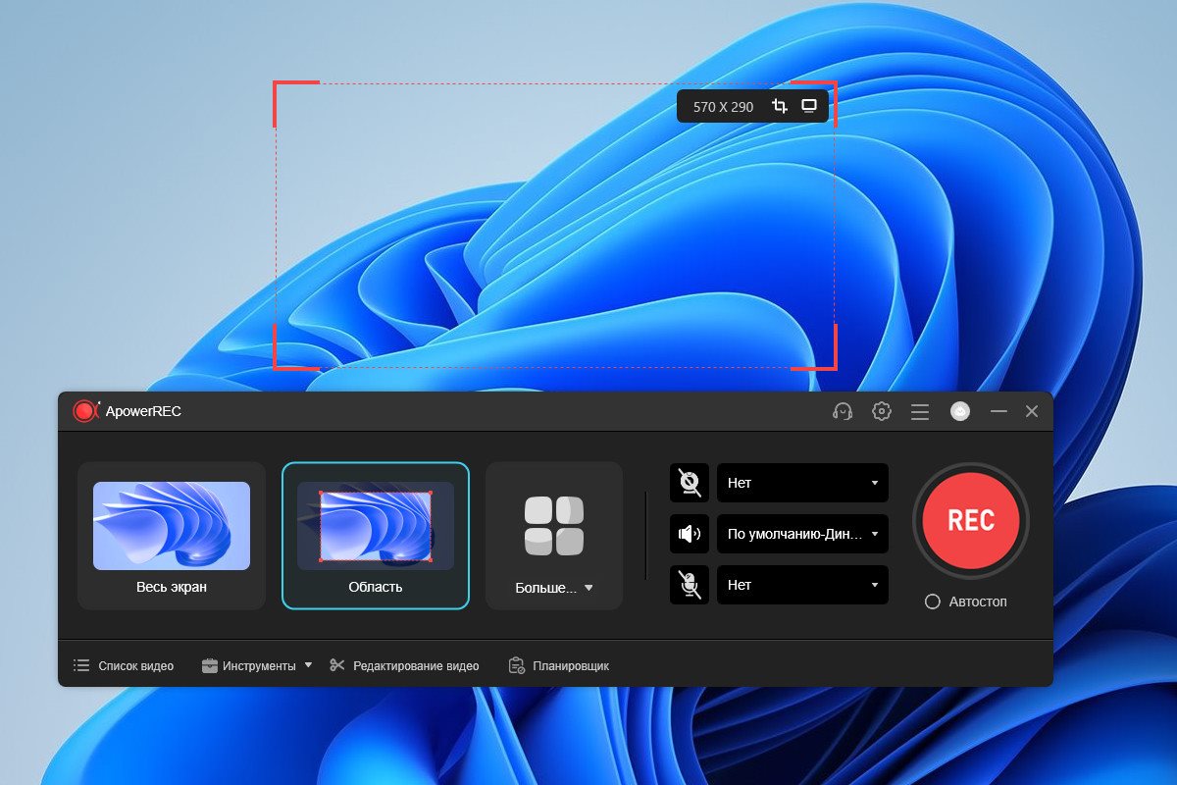Open Список видео

[124, 665]
